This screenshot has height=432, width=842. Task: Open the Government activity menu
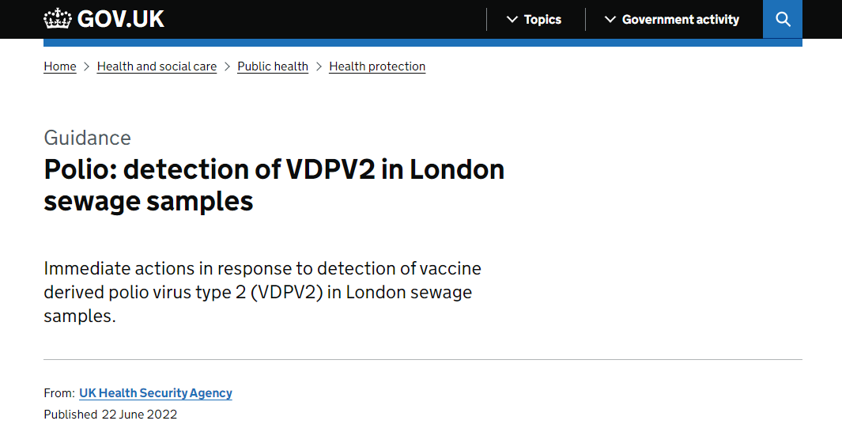[x=672, y=19]
